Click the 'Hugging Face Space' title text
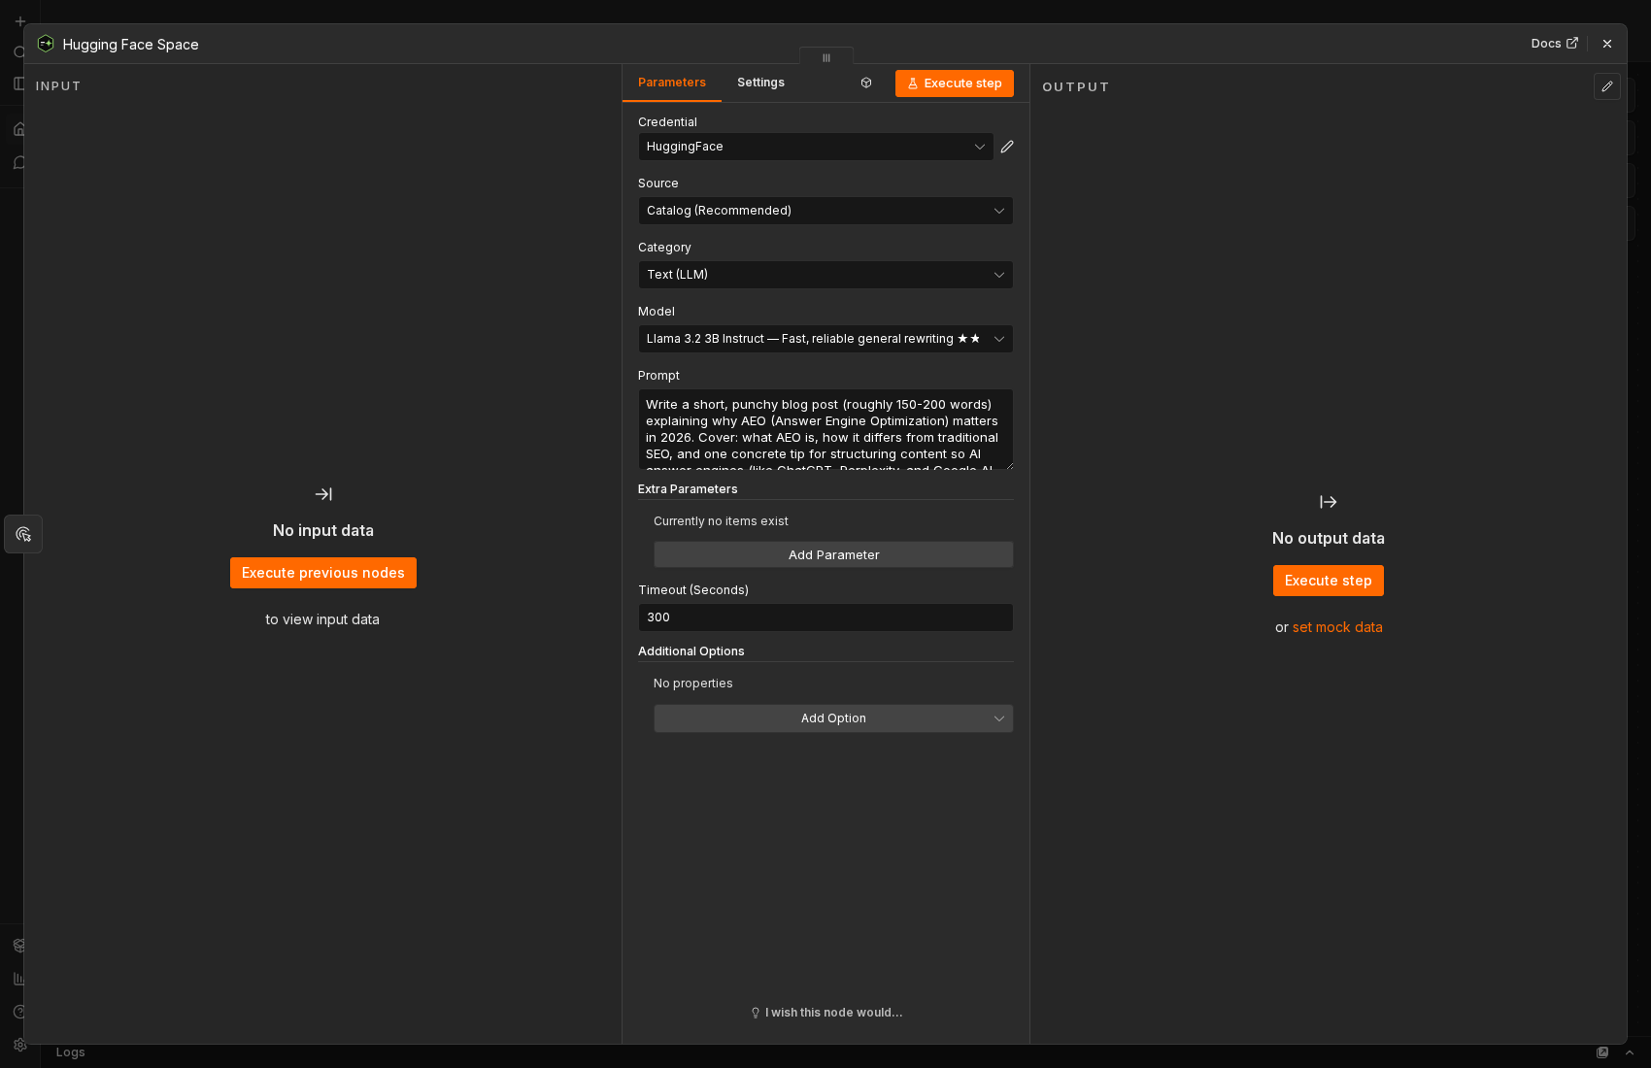This screenshot has height=1068, width=1651. coord(131,45)
